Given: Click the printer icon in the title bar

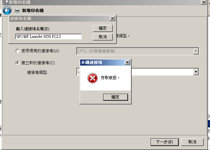Looking at the screenshot, I should (x=5, y=2).
